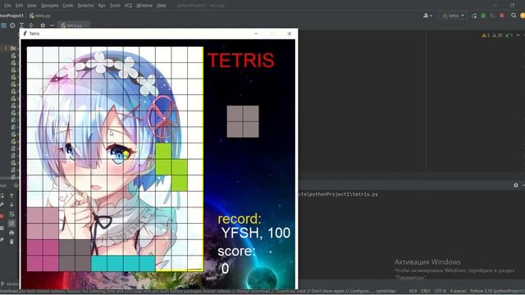Viewport: 525px width, 295px height.
Task: Hide the Project tool window
Action: [52, 25]
